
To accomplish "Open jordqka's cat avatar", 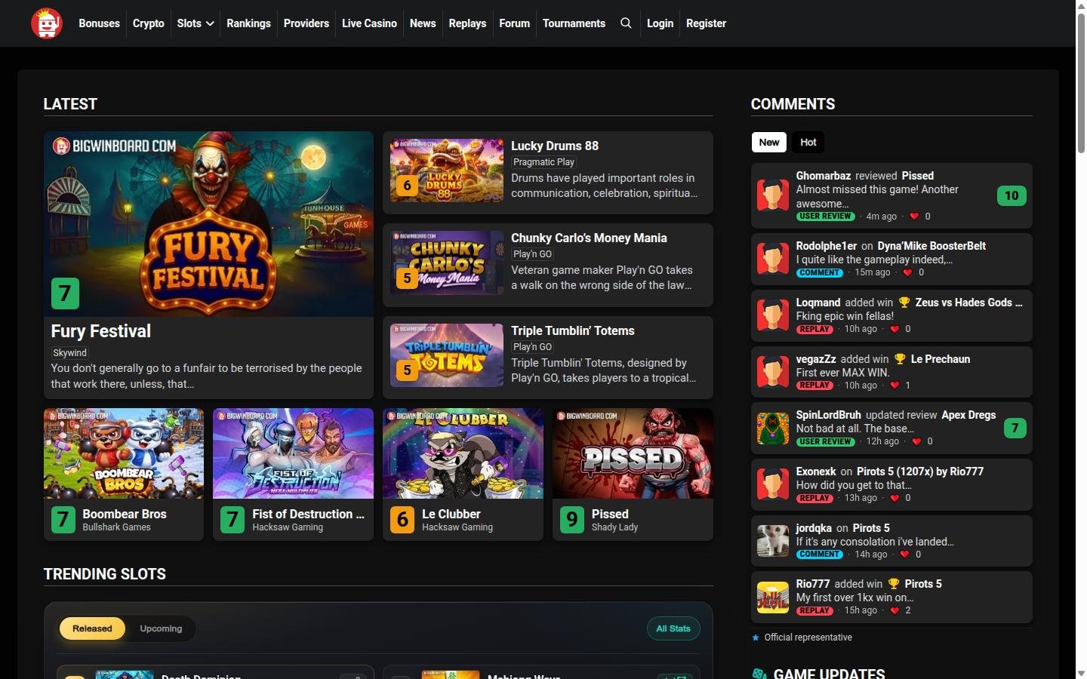I will pos(773,541).
